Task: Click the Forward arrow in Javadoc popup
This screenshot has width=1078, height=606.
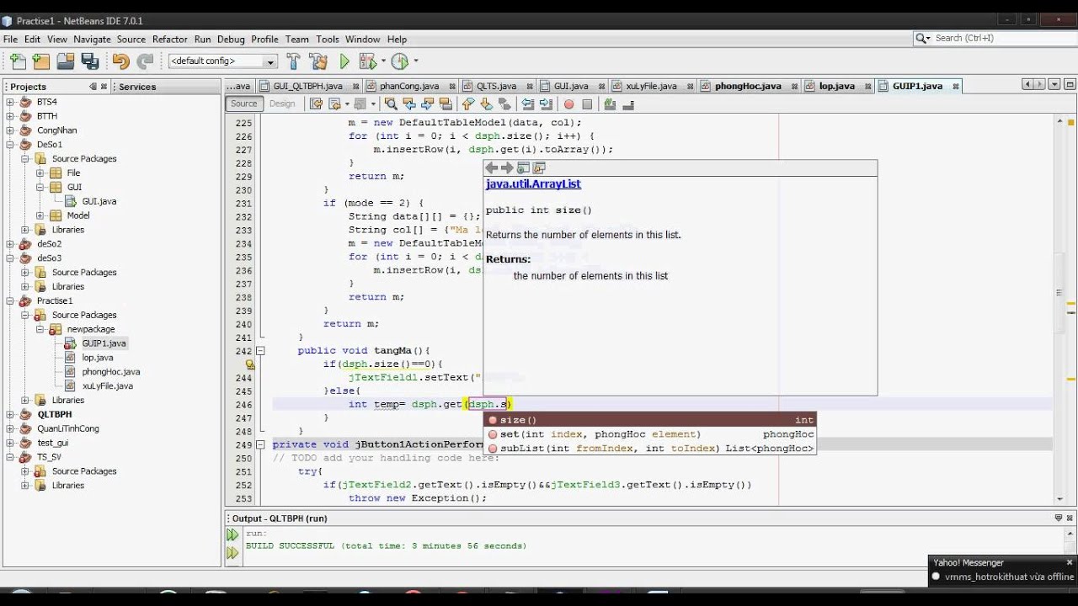Action: tap(507, 167)
